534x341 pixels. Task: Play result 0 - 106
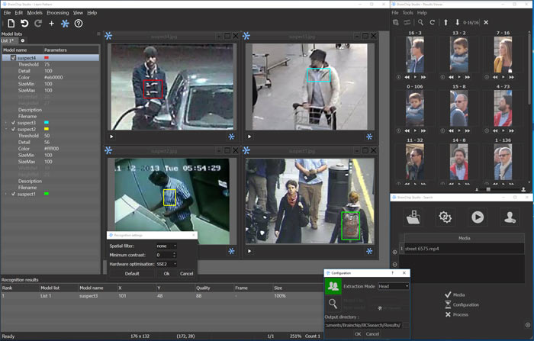click(415, 130)
